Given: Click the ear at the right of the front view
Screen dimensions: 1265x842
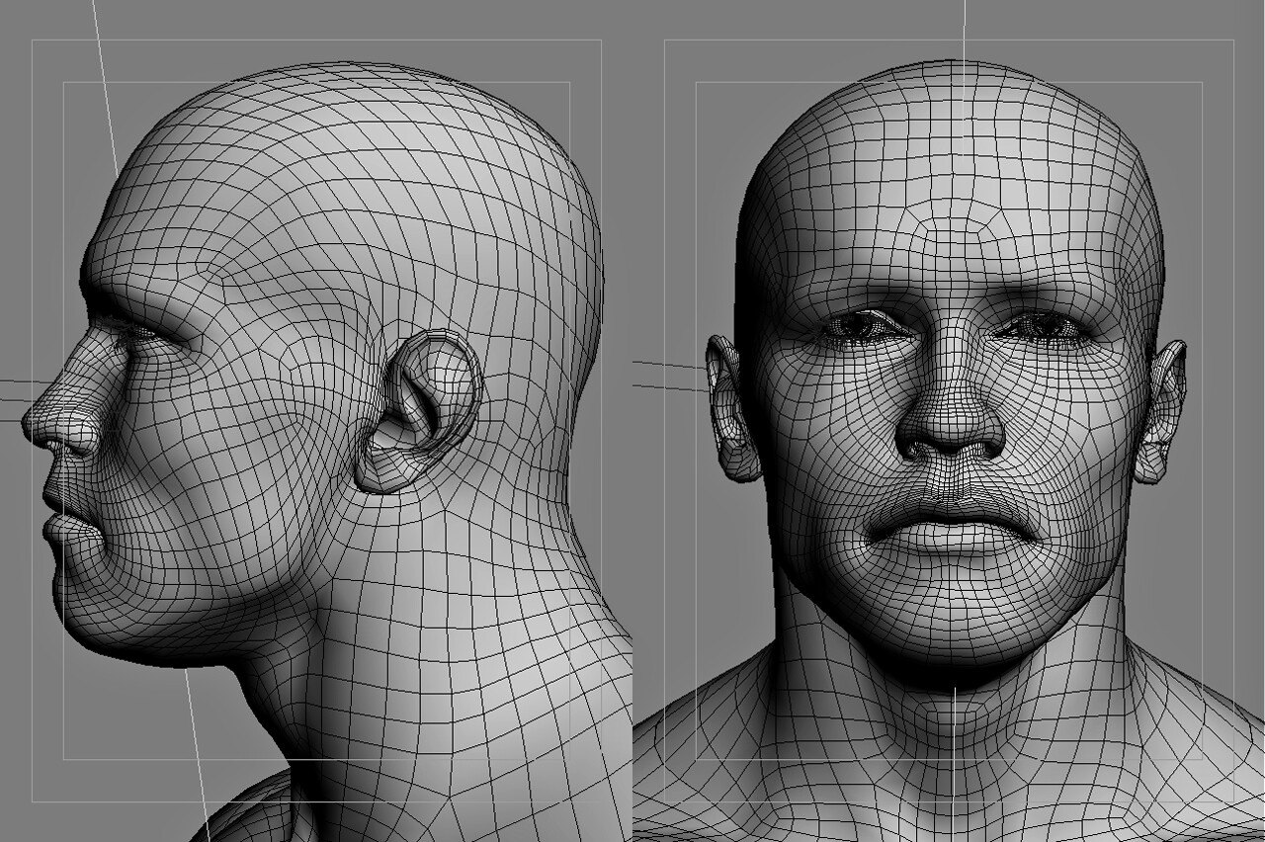Looking at the screenshot, I should [x=1160, y=412].
